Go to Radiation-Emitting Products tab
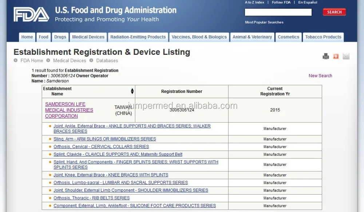 (x=138, y=37)
